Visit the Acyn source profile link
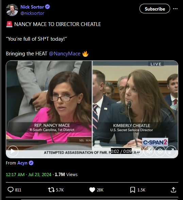Screen dimensions: 183x200 [22, 163]
